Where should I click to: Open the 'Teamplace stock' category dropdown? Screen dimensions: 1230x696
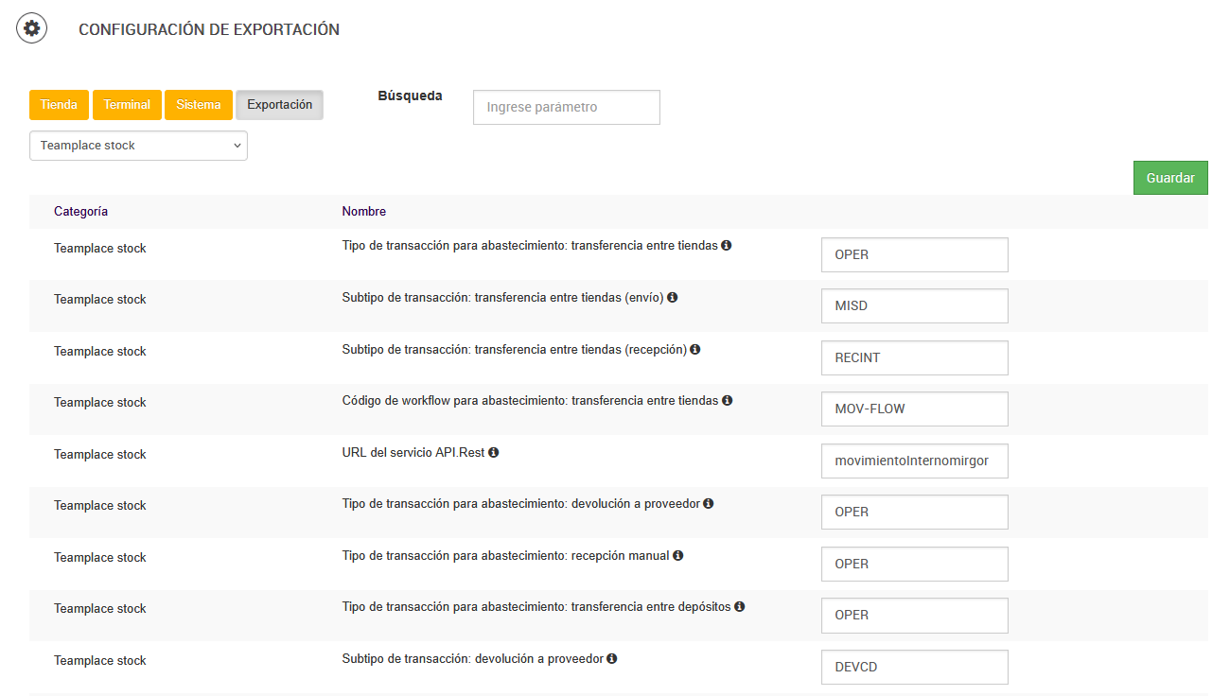[138, 146]
